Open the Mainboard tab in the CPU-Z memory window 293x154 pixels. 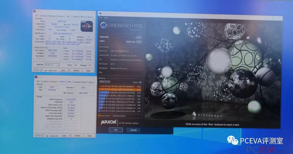tap(54, 82)
